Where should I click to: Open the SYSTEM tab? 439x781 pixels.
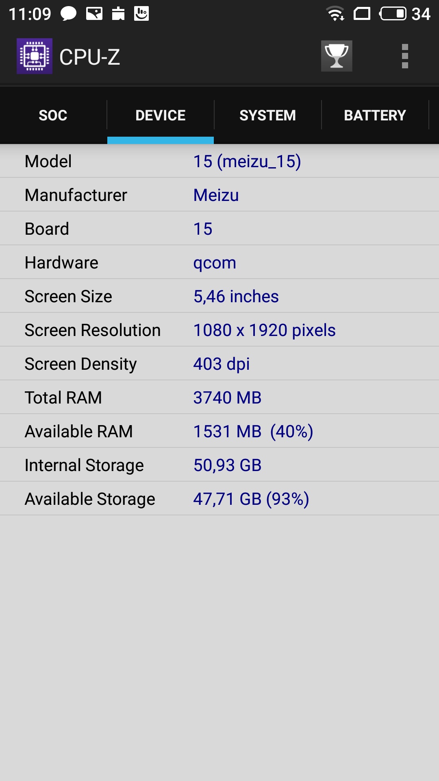click(267, 116)
